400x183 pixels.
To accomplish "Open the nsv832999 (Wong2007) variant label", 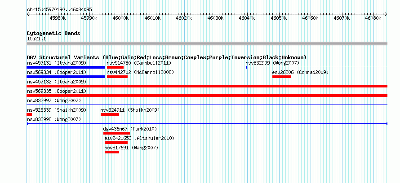I will pyautogui.click(x=272, y=63).
